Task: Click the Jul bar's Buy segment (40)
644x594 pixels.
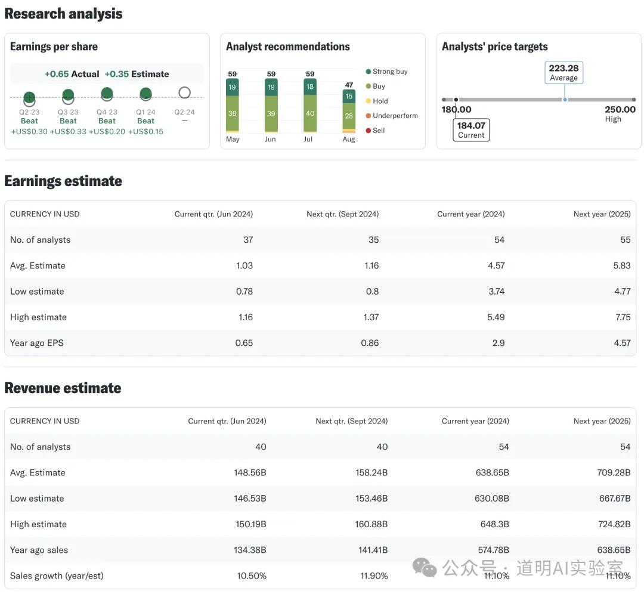Action: pos(310,113)
